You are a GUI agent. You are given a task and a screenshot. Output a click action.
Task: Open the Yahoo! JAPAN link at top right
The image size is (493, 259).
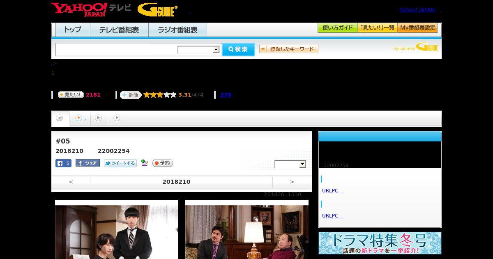point(417,10)
